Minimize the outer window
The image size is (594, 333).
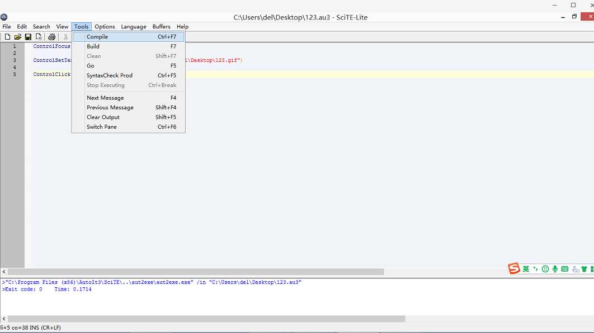point(555,5)
